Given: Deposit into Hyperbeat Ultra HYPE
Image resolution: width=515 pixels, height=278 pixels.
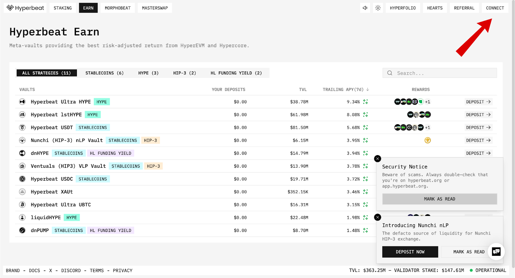Looking at the screenshot, I should coord(478,102).
